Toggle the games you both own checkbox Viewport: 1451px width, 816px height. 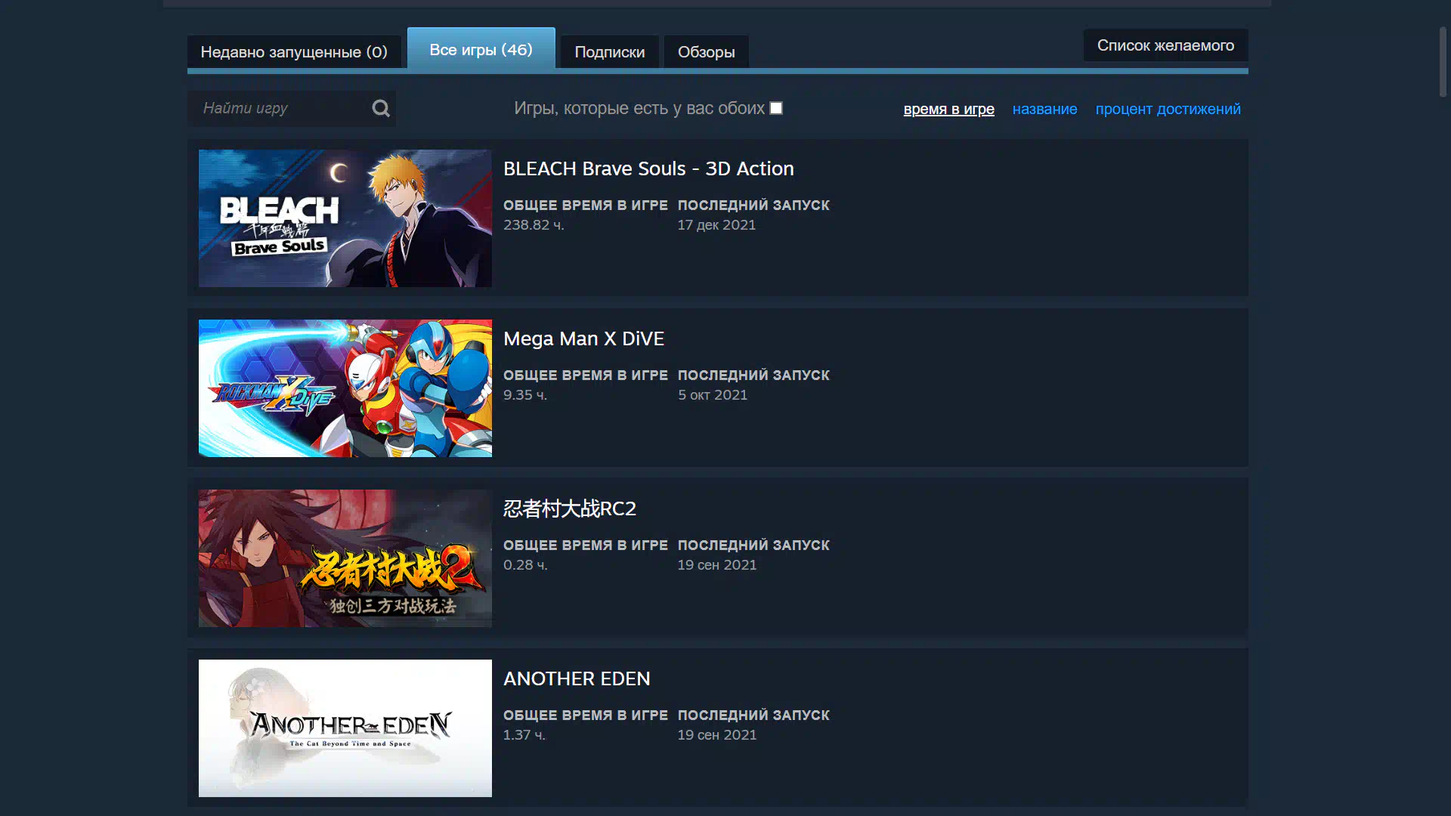[x=776, y=108]
